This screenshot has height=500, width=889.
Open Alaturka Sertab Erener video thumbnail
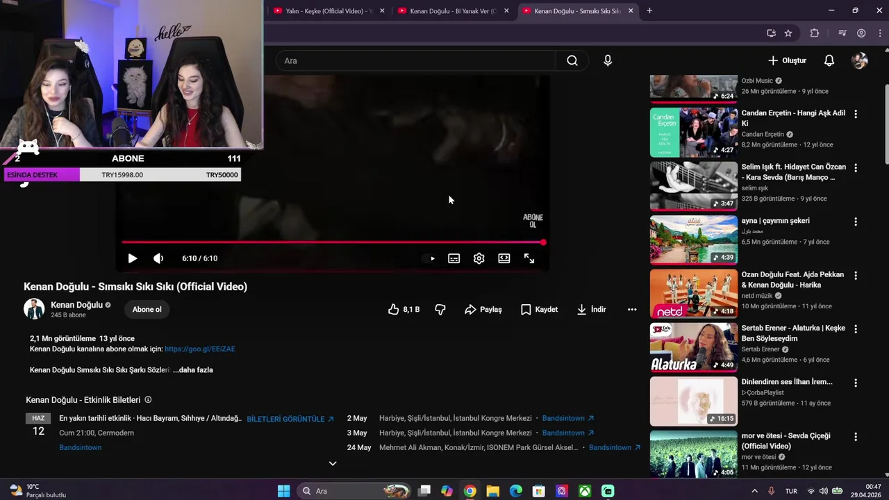point(694,347)
